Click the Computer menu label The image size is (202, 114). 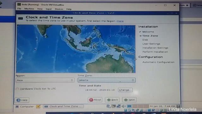(x=27, y=107)
